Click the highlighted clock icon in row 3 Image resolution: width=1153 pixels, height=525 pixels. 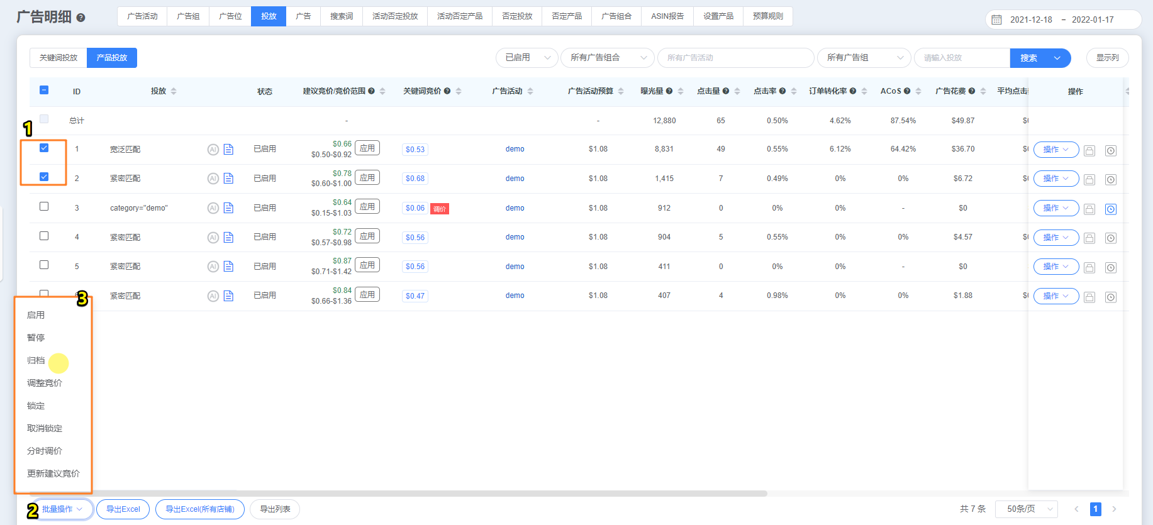(1111, 209)
